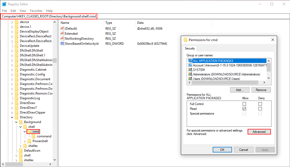Viewport: 290px width, 167px height.
Task: Expand the DirectDraw key
Action: point(12,103)
